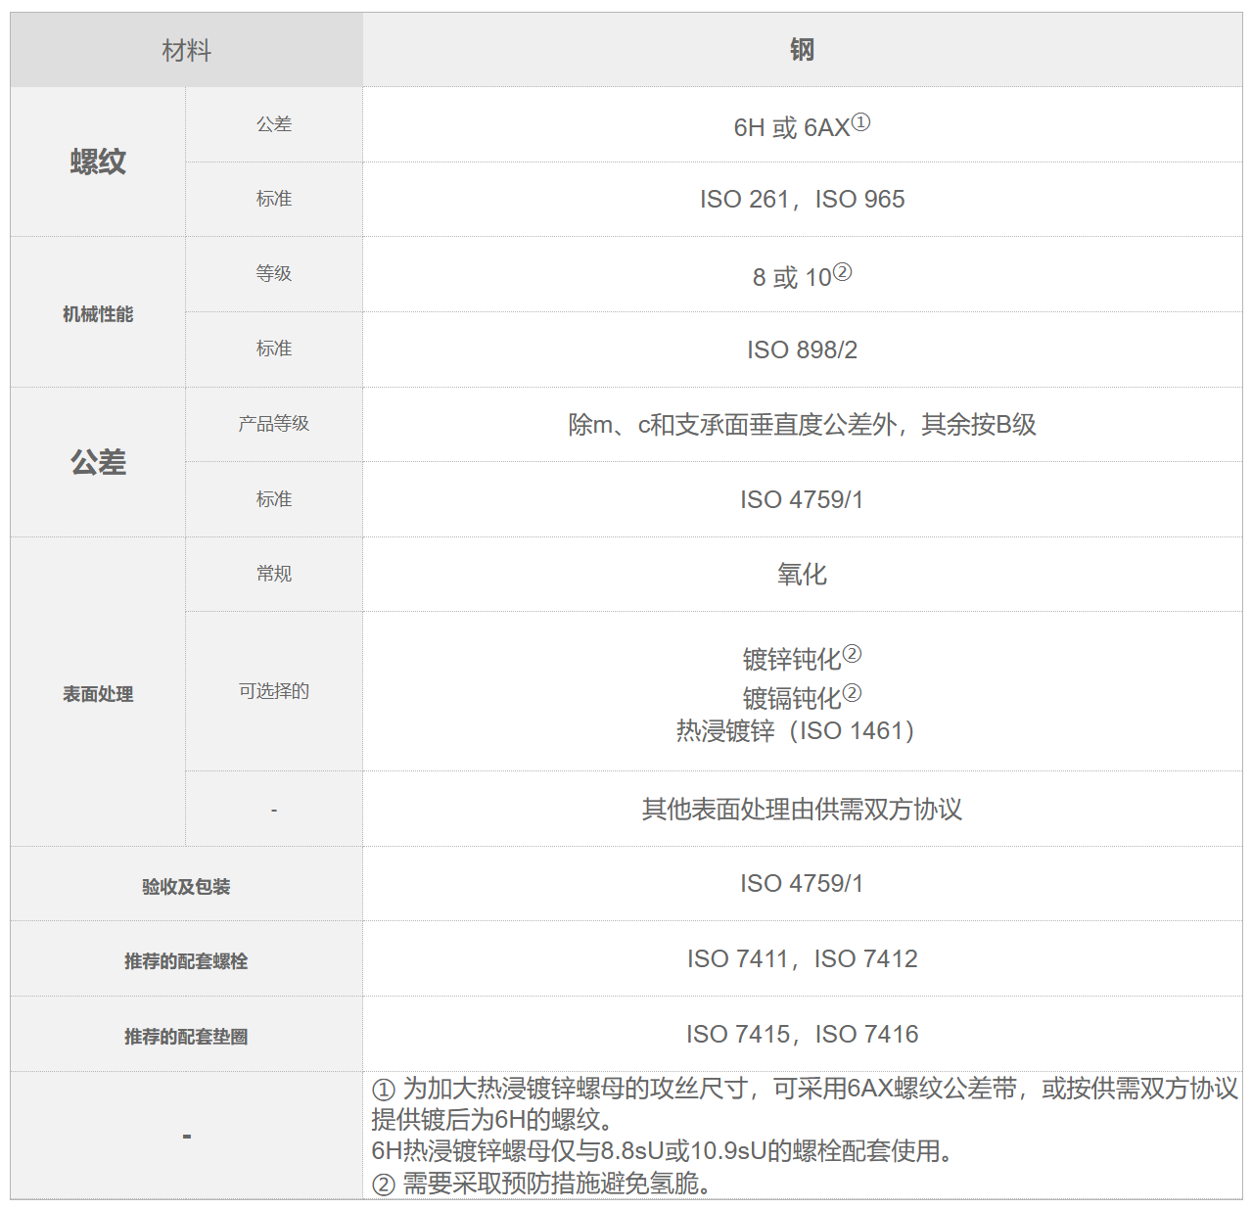Click the 验收及包装 row label
1252x1209 pixels.
[x=186, y=886]
